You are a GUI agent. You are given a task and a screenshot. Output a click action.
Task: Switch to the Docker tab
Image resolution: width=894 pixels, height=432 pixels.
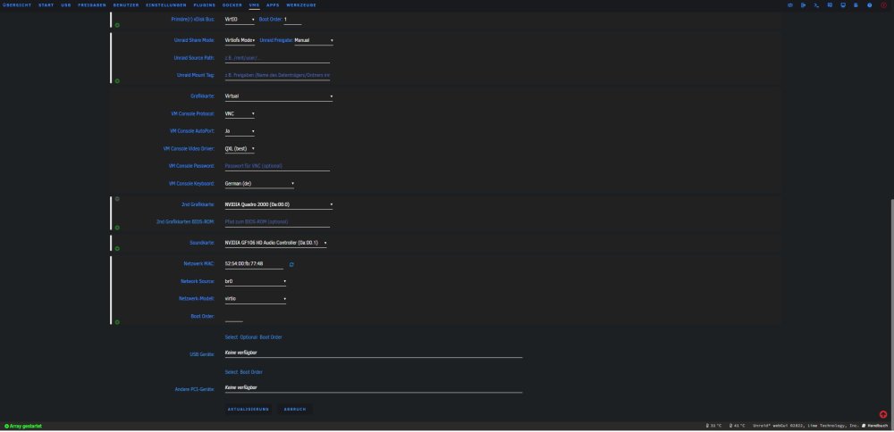(x=232, y=5)
